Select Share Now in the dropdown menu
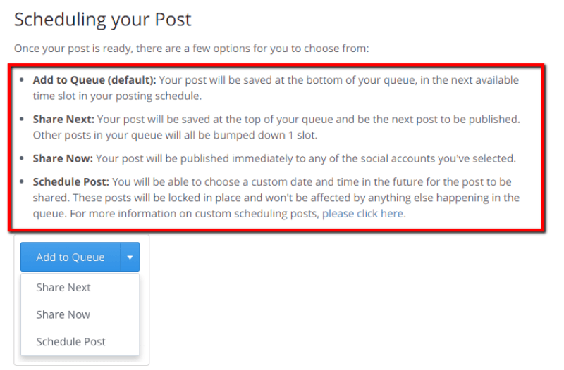Screen dimensions: 564x370 63,314
